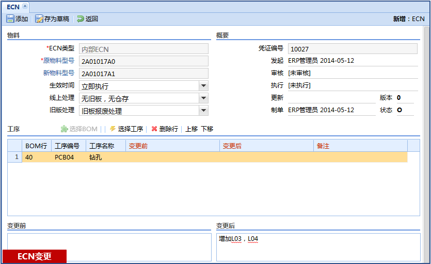Click the save disk icon for 添加
The height and width of the screenshot is (264, 431).
pos(10,19)
